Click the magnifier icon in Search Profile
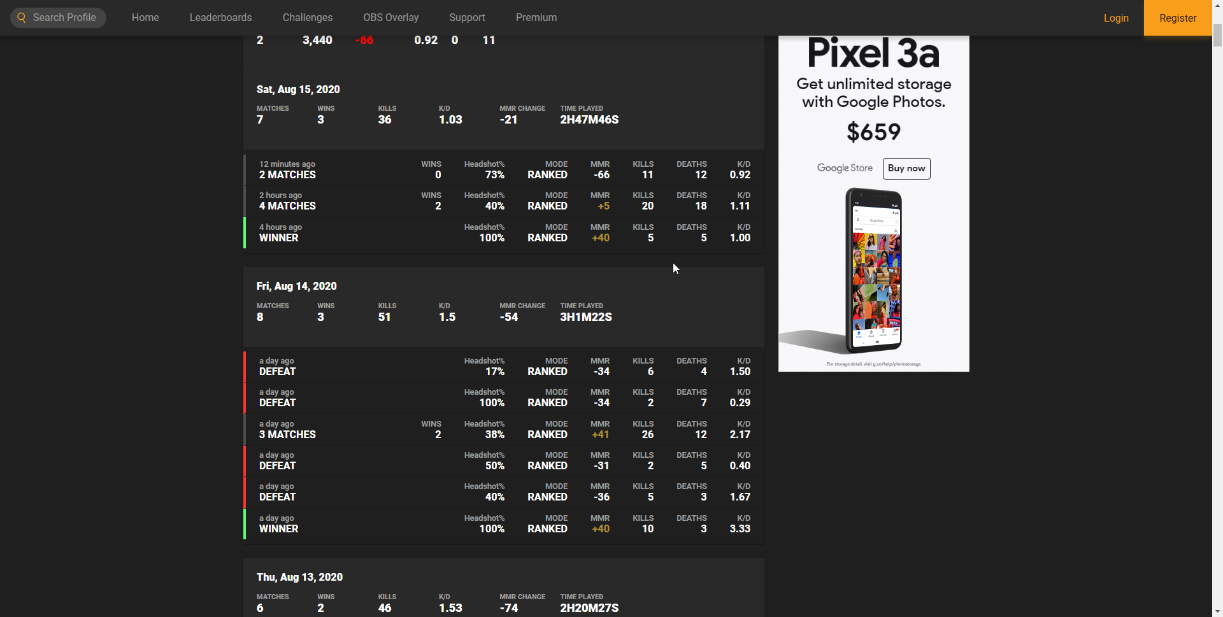 coord(22,18)
